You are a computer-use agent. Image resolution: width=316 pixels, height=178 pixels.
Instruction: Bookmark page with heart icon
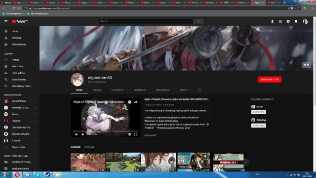point(298,8)
